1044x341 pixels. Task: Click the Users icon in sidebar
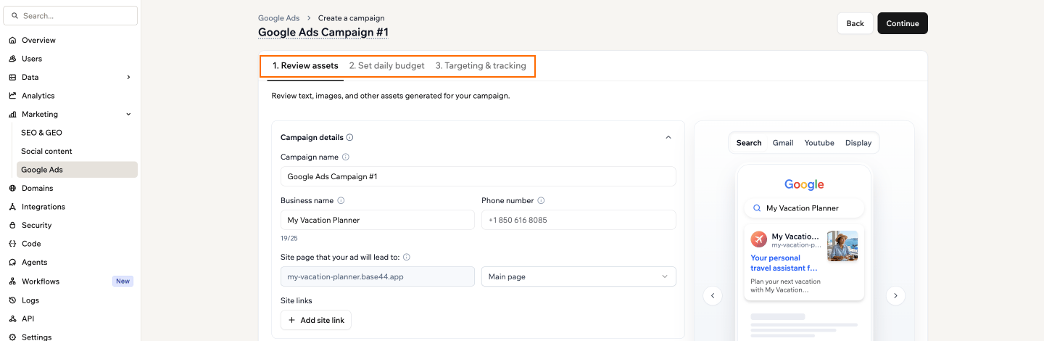(12, 59)
